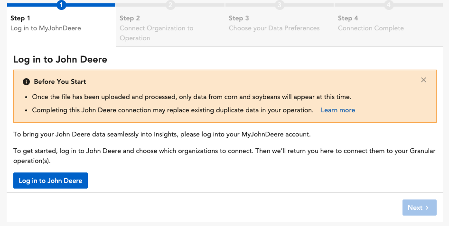Click step circle number 1
Viewport: 449px width, 226px height.
tap(61, 5)
